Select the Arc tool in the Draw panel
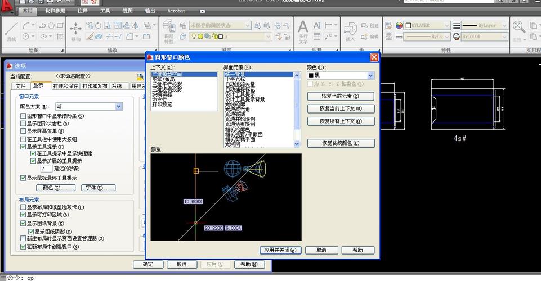The height and width of the screenshot is (281, 541). pyautogui.click(x=26, y=25)
